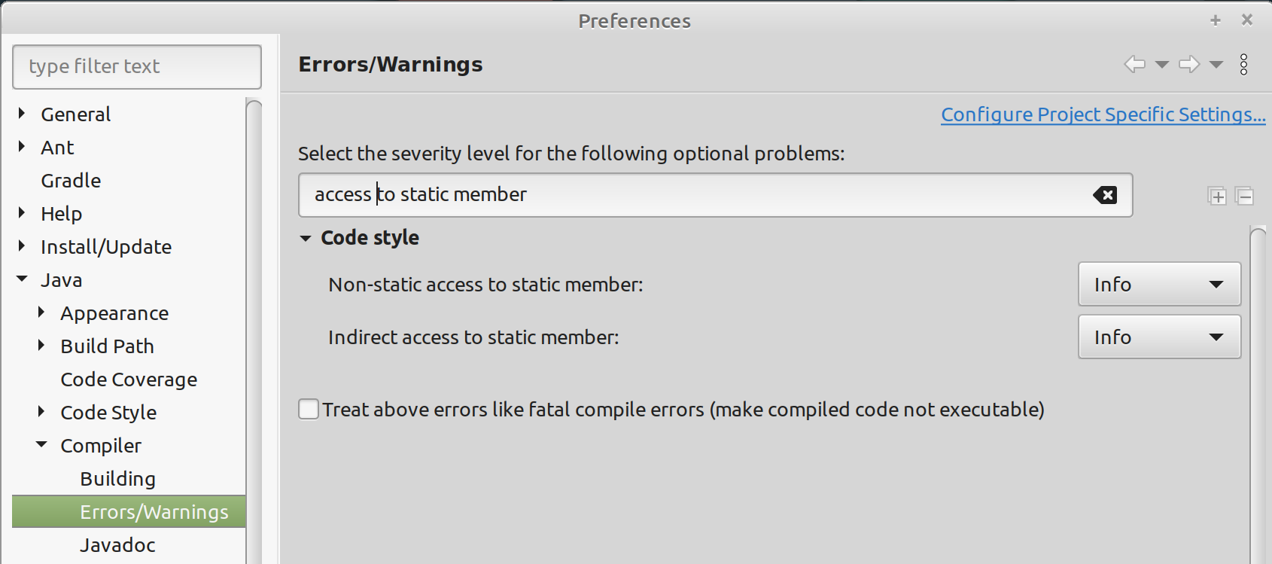
Task: Expand the Appearance tree item
Action: tap(41, 312)
